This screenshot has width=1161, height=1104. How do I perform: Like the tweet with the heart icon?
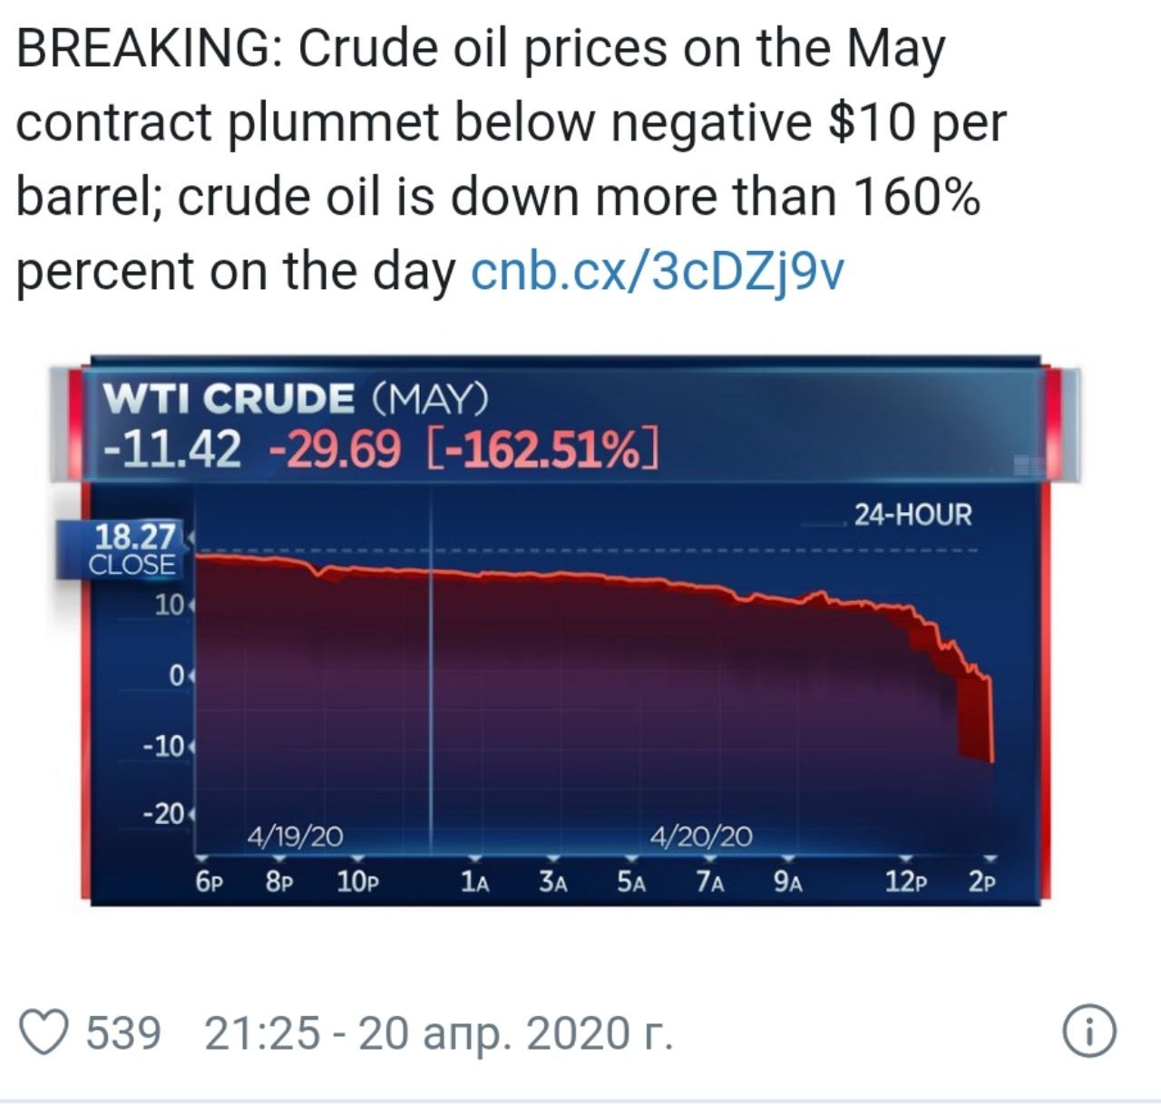coord(44,1034)
